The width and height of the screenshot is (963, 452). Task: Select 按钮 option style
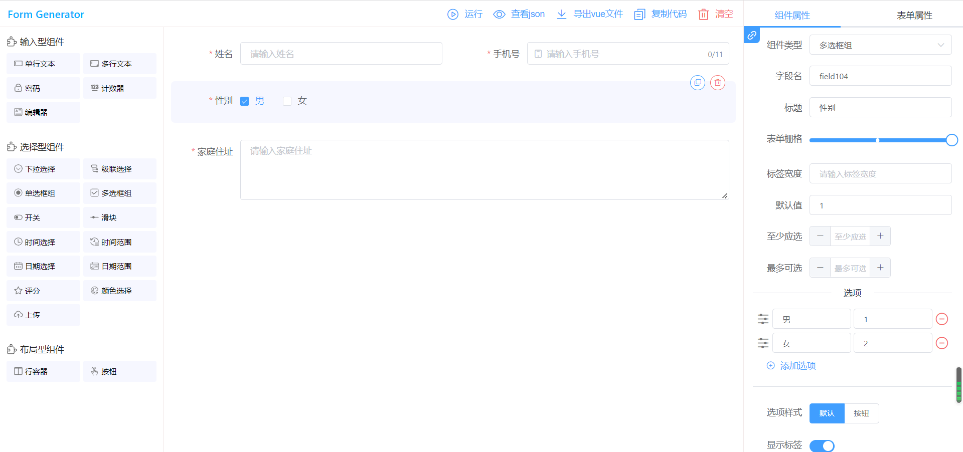pos(862,413)
